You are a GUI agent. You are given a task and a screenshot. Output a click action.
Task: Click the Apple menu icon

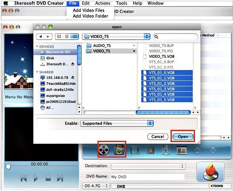[5, 3]
